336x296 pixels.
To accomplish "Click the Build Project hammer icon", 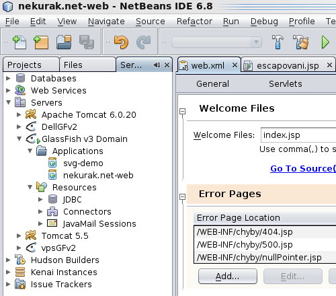I will tap(278, 42).
